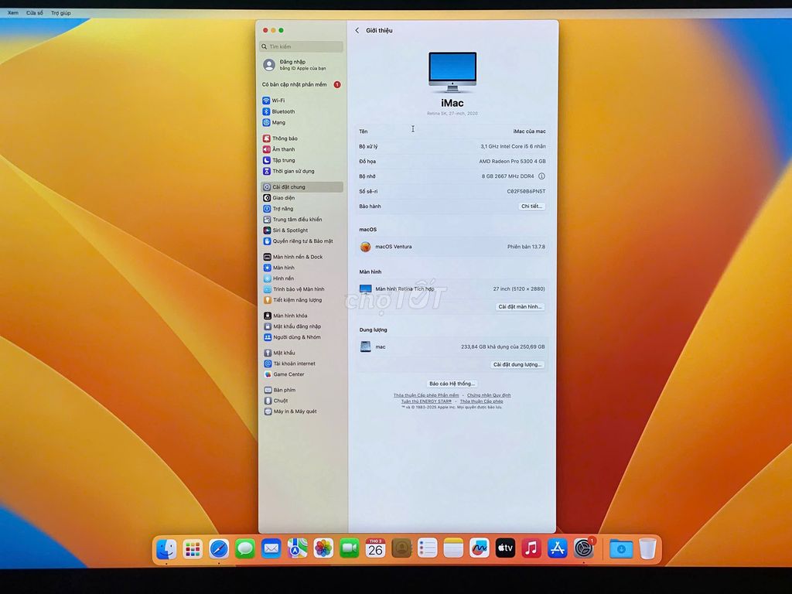Go back from Giới thiệu page
The height and width of the screenshot is (594, 792).
(357, 30)
